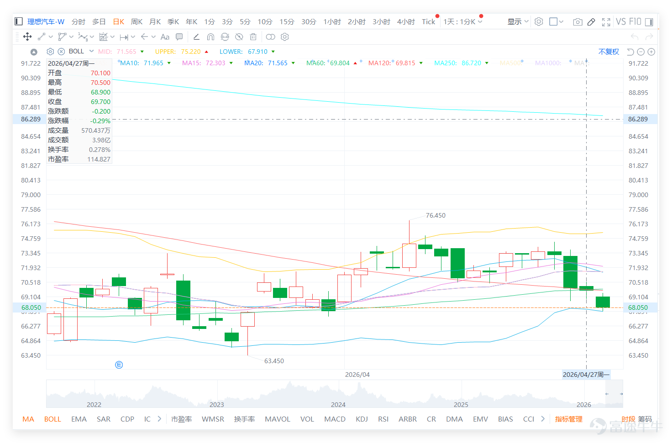Select the MACD indicator tab
Screen dimensions: 672x443
(x=335, y=419)
